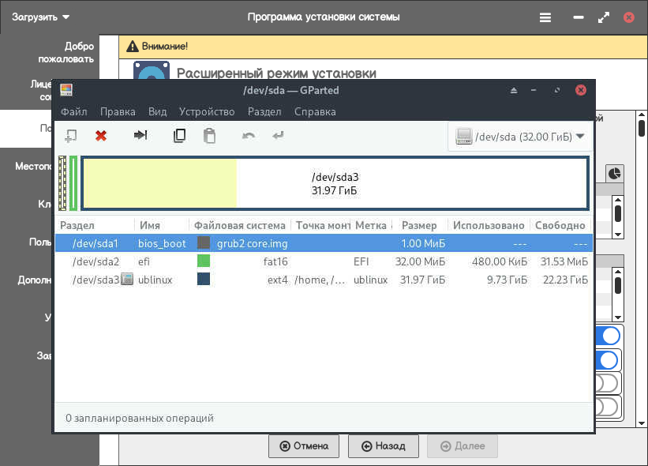
Task: Minimize the GParted window
Action: (x=534, y=90)
